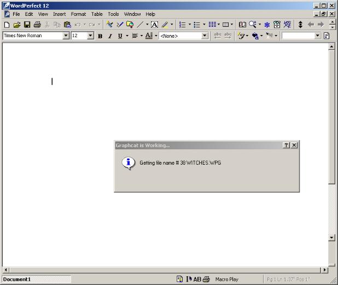Redo the last undone action

92,25
